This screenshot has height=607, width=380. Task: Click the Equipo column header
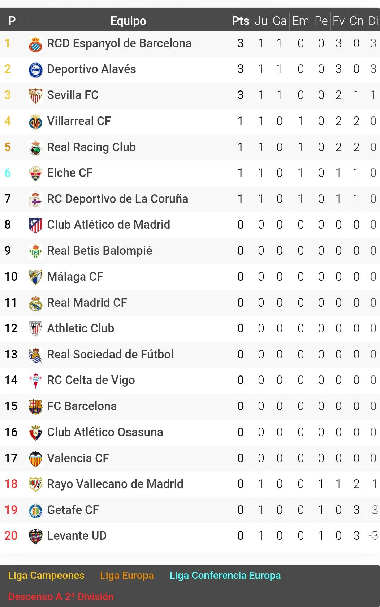tap(128, 21)
